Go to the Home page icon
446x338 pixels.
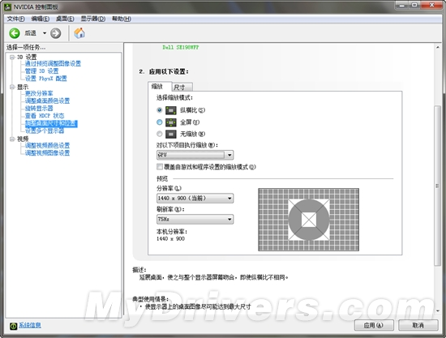click(x=79, y=33)
